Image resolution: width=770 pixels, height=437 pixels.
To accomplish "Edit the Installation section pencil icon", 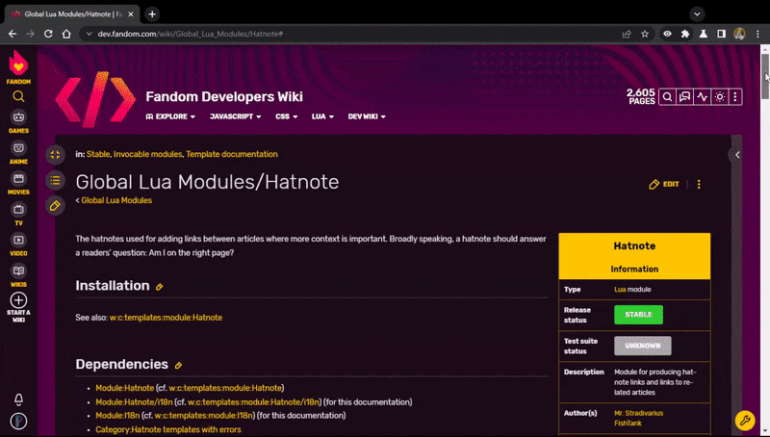I will pos(159,287).
